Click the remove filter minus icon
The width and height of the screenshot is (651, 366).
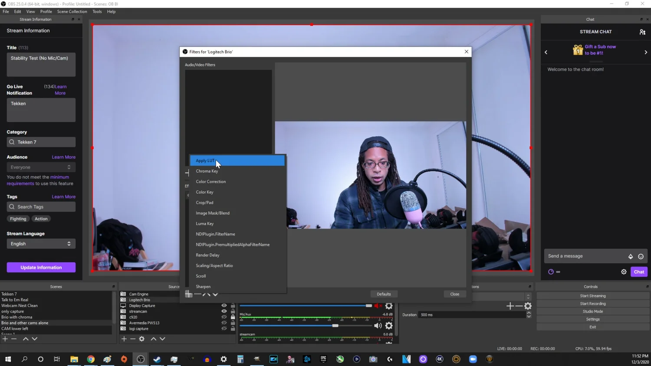coord(198,294)
